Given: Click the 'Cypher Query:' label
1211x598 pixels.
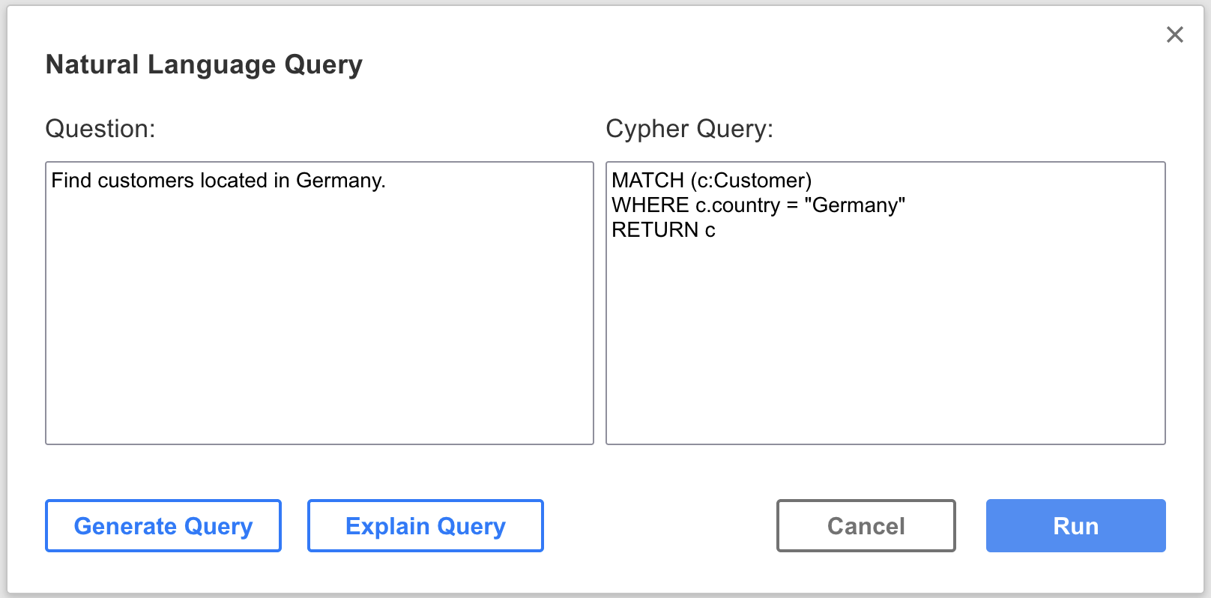Looking at the screenshot, I should [689, 129].
